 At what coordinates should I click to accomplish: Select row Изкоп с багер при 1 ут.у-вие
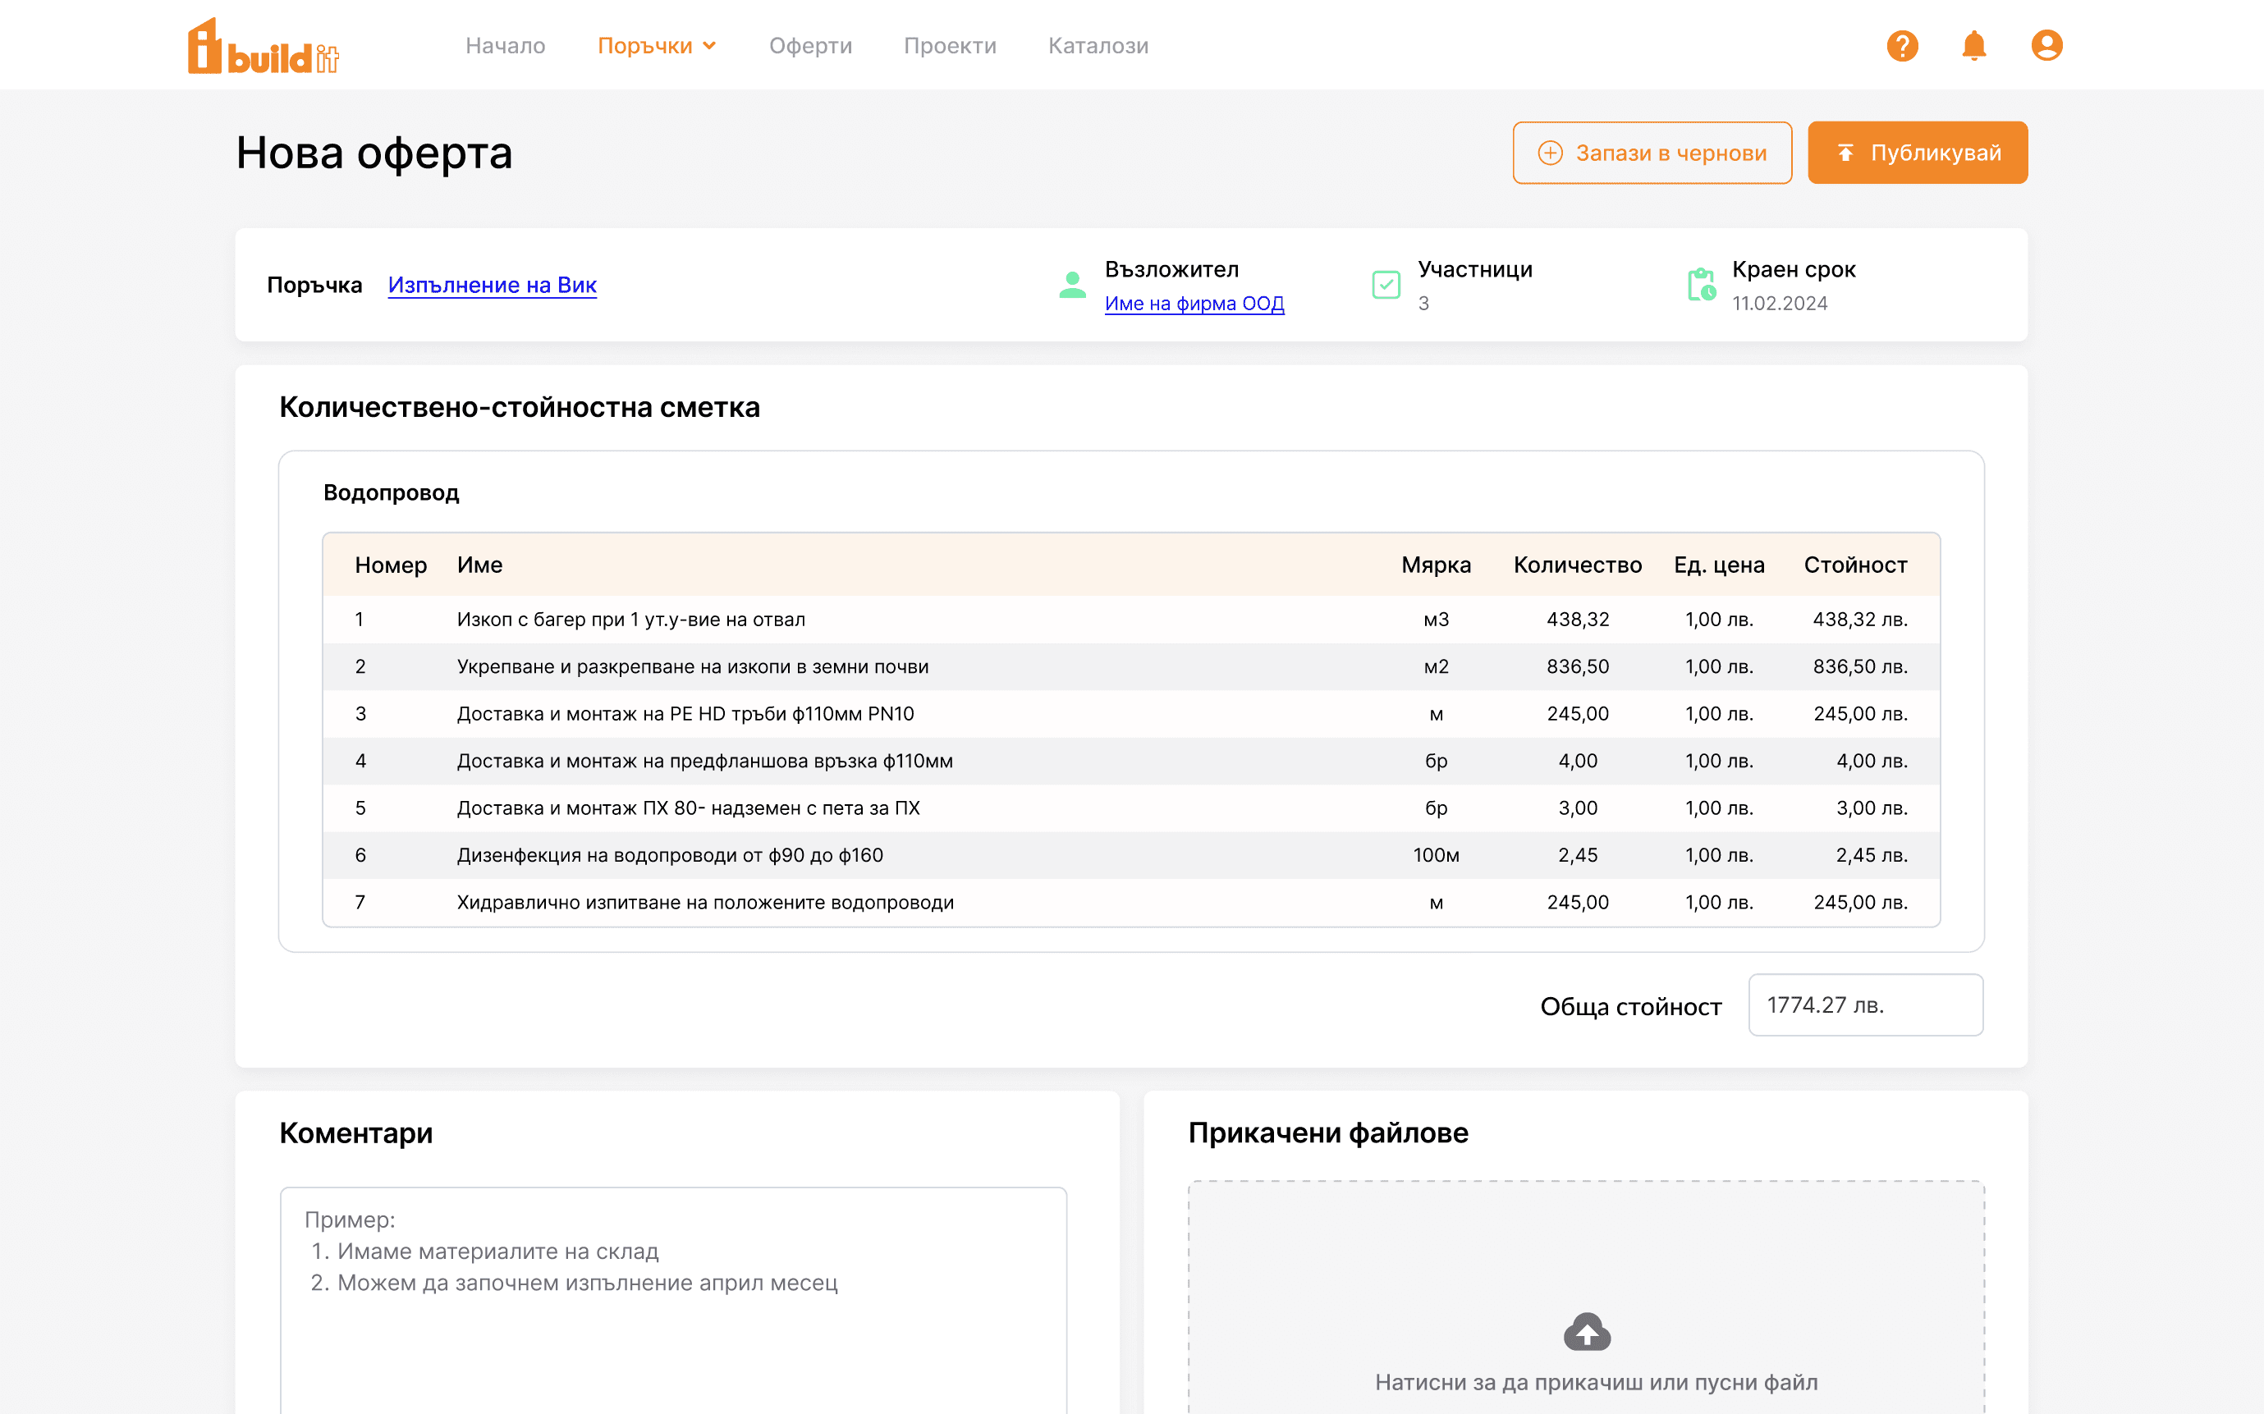coord(1130,620)
